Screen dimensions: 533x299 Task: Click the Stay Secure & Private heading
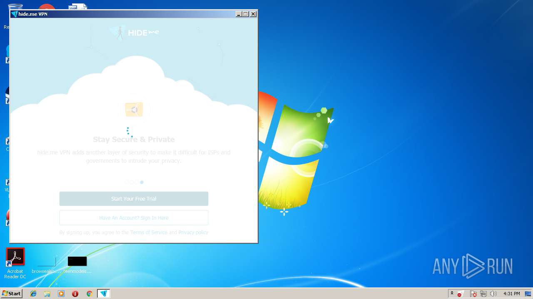tap(134, 140)
